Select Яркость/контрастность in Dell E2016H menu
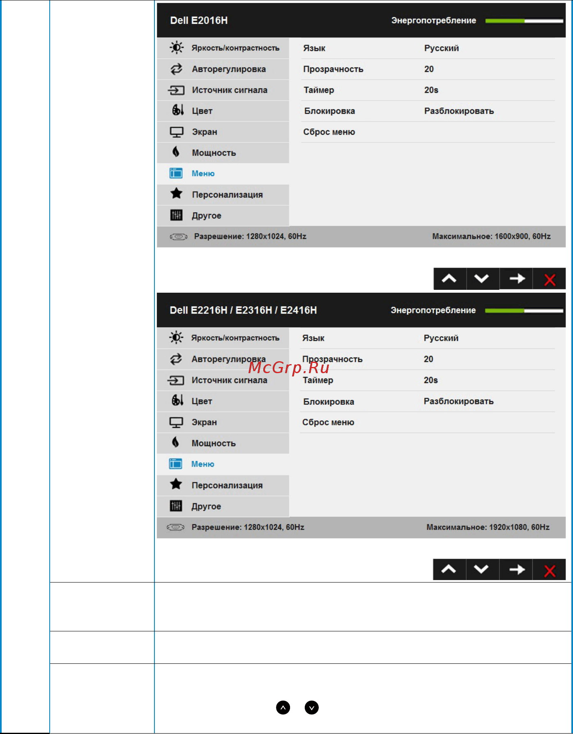This screenshot has width=573, height=734. tap(235, 48)
